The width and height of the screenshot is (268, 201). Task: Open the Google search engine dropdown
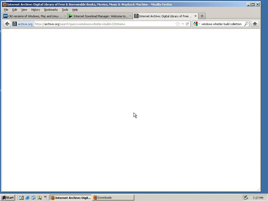click(196, 24)
